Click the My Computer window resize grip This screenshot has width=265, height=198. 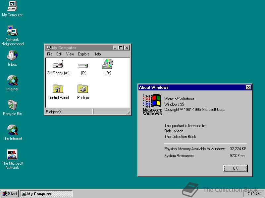[x=128, y=112]
